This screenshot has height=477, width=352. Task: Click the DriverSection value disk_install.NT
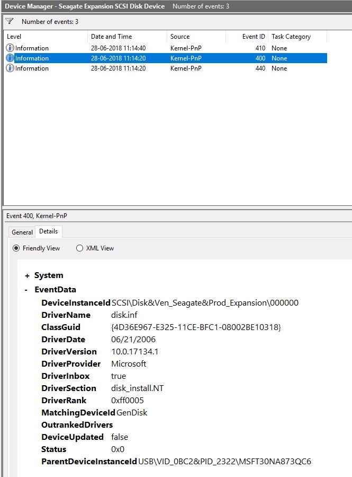[138, 388]
